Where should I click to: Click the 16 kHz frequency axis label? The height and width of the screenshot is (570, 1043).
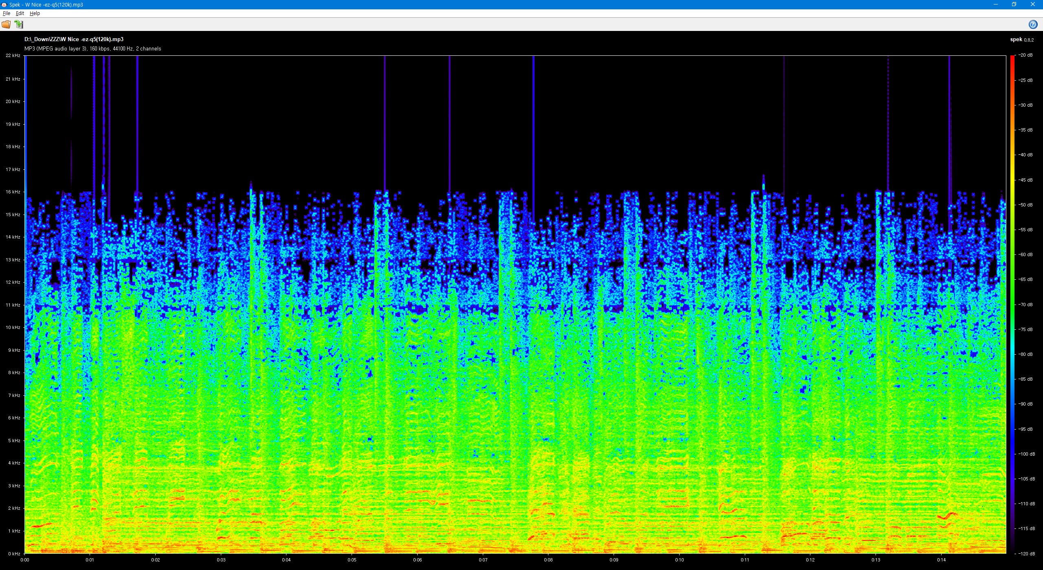pyautogui.click(x=13, y=192)
